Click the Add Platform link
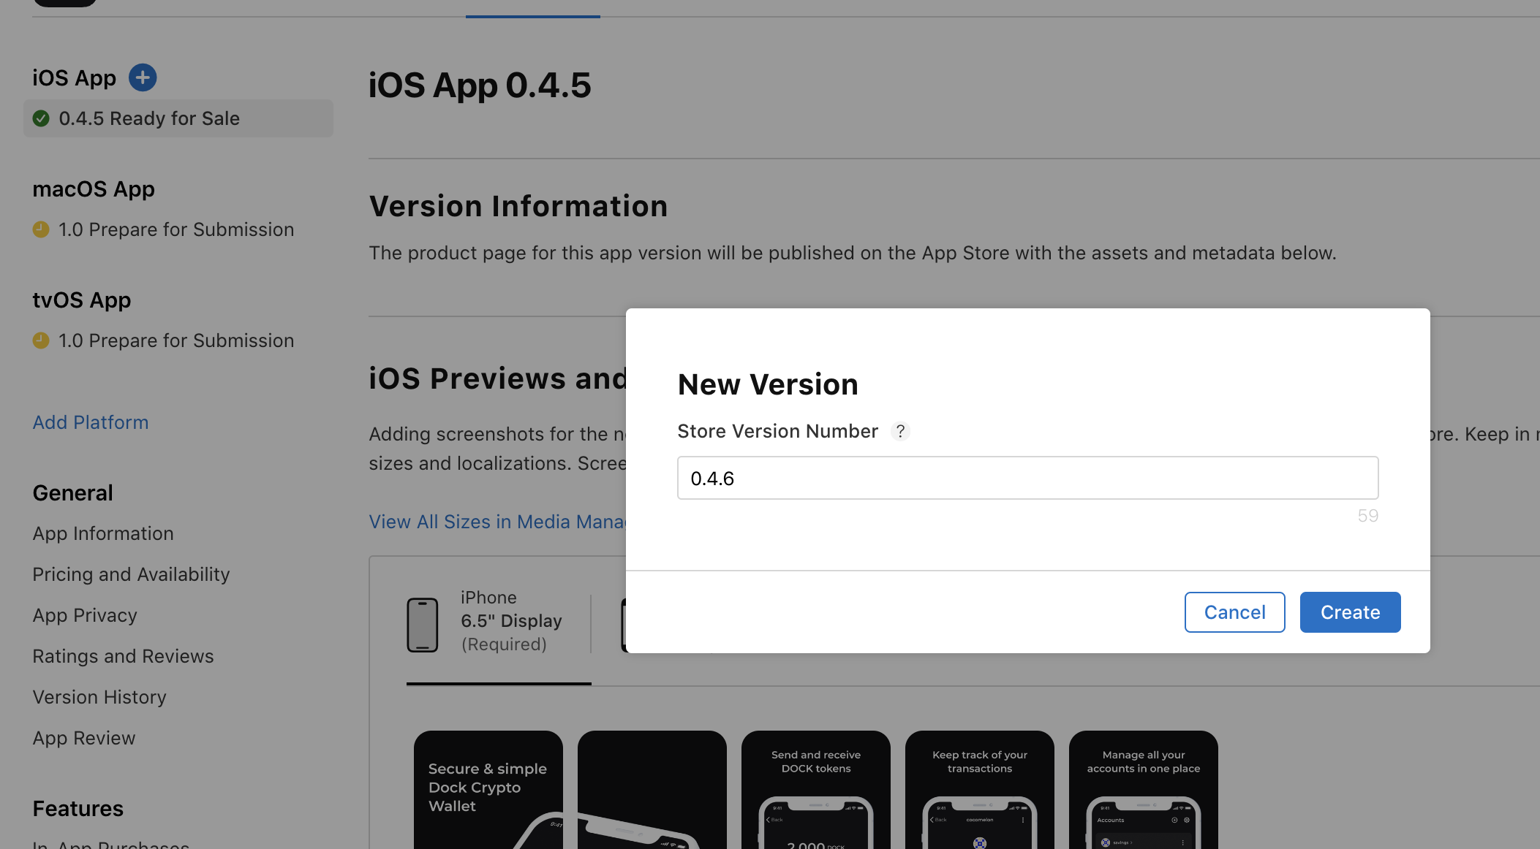Viewport: 1540px width, 849px height. (x=91, y=422)
